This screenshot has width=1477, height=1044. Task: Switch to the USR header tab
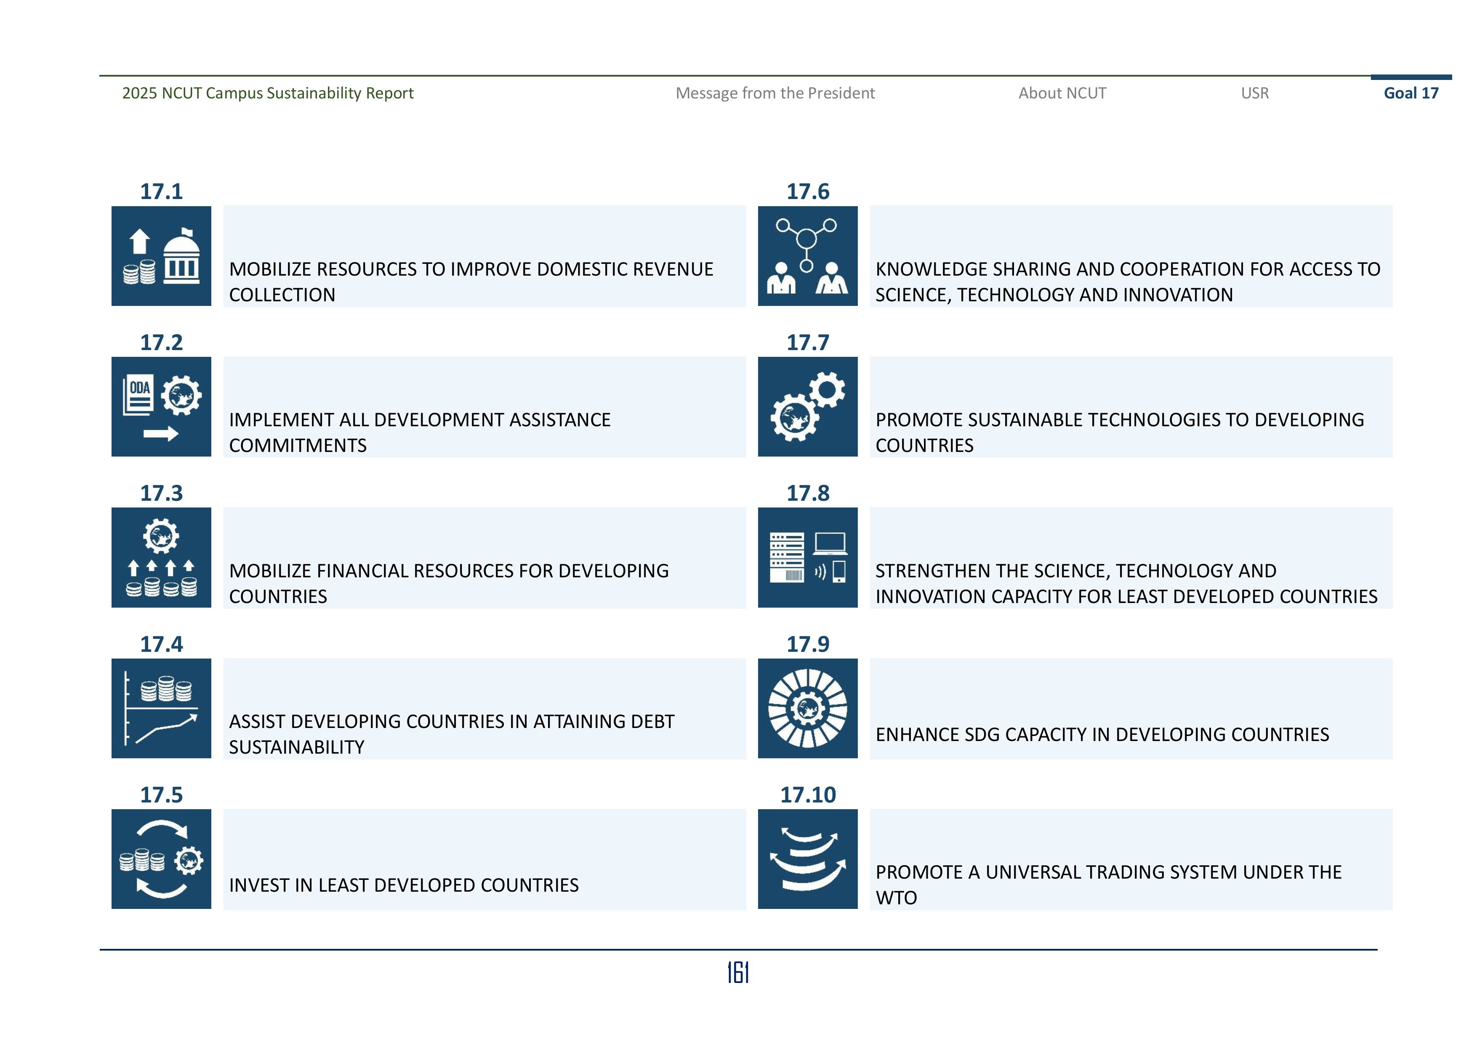(x=1254, y=93)
